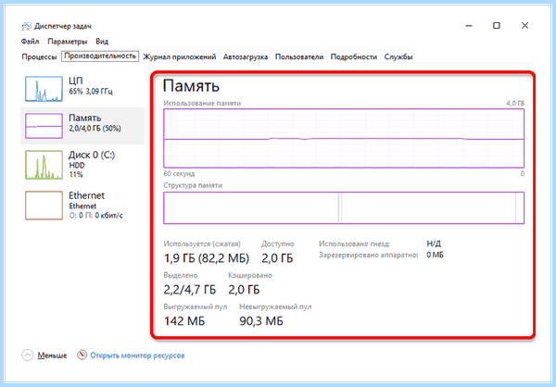Select the Память mini graph thumbnail
Viewport: 556px width, 387px height.
[x=44, y=126]
